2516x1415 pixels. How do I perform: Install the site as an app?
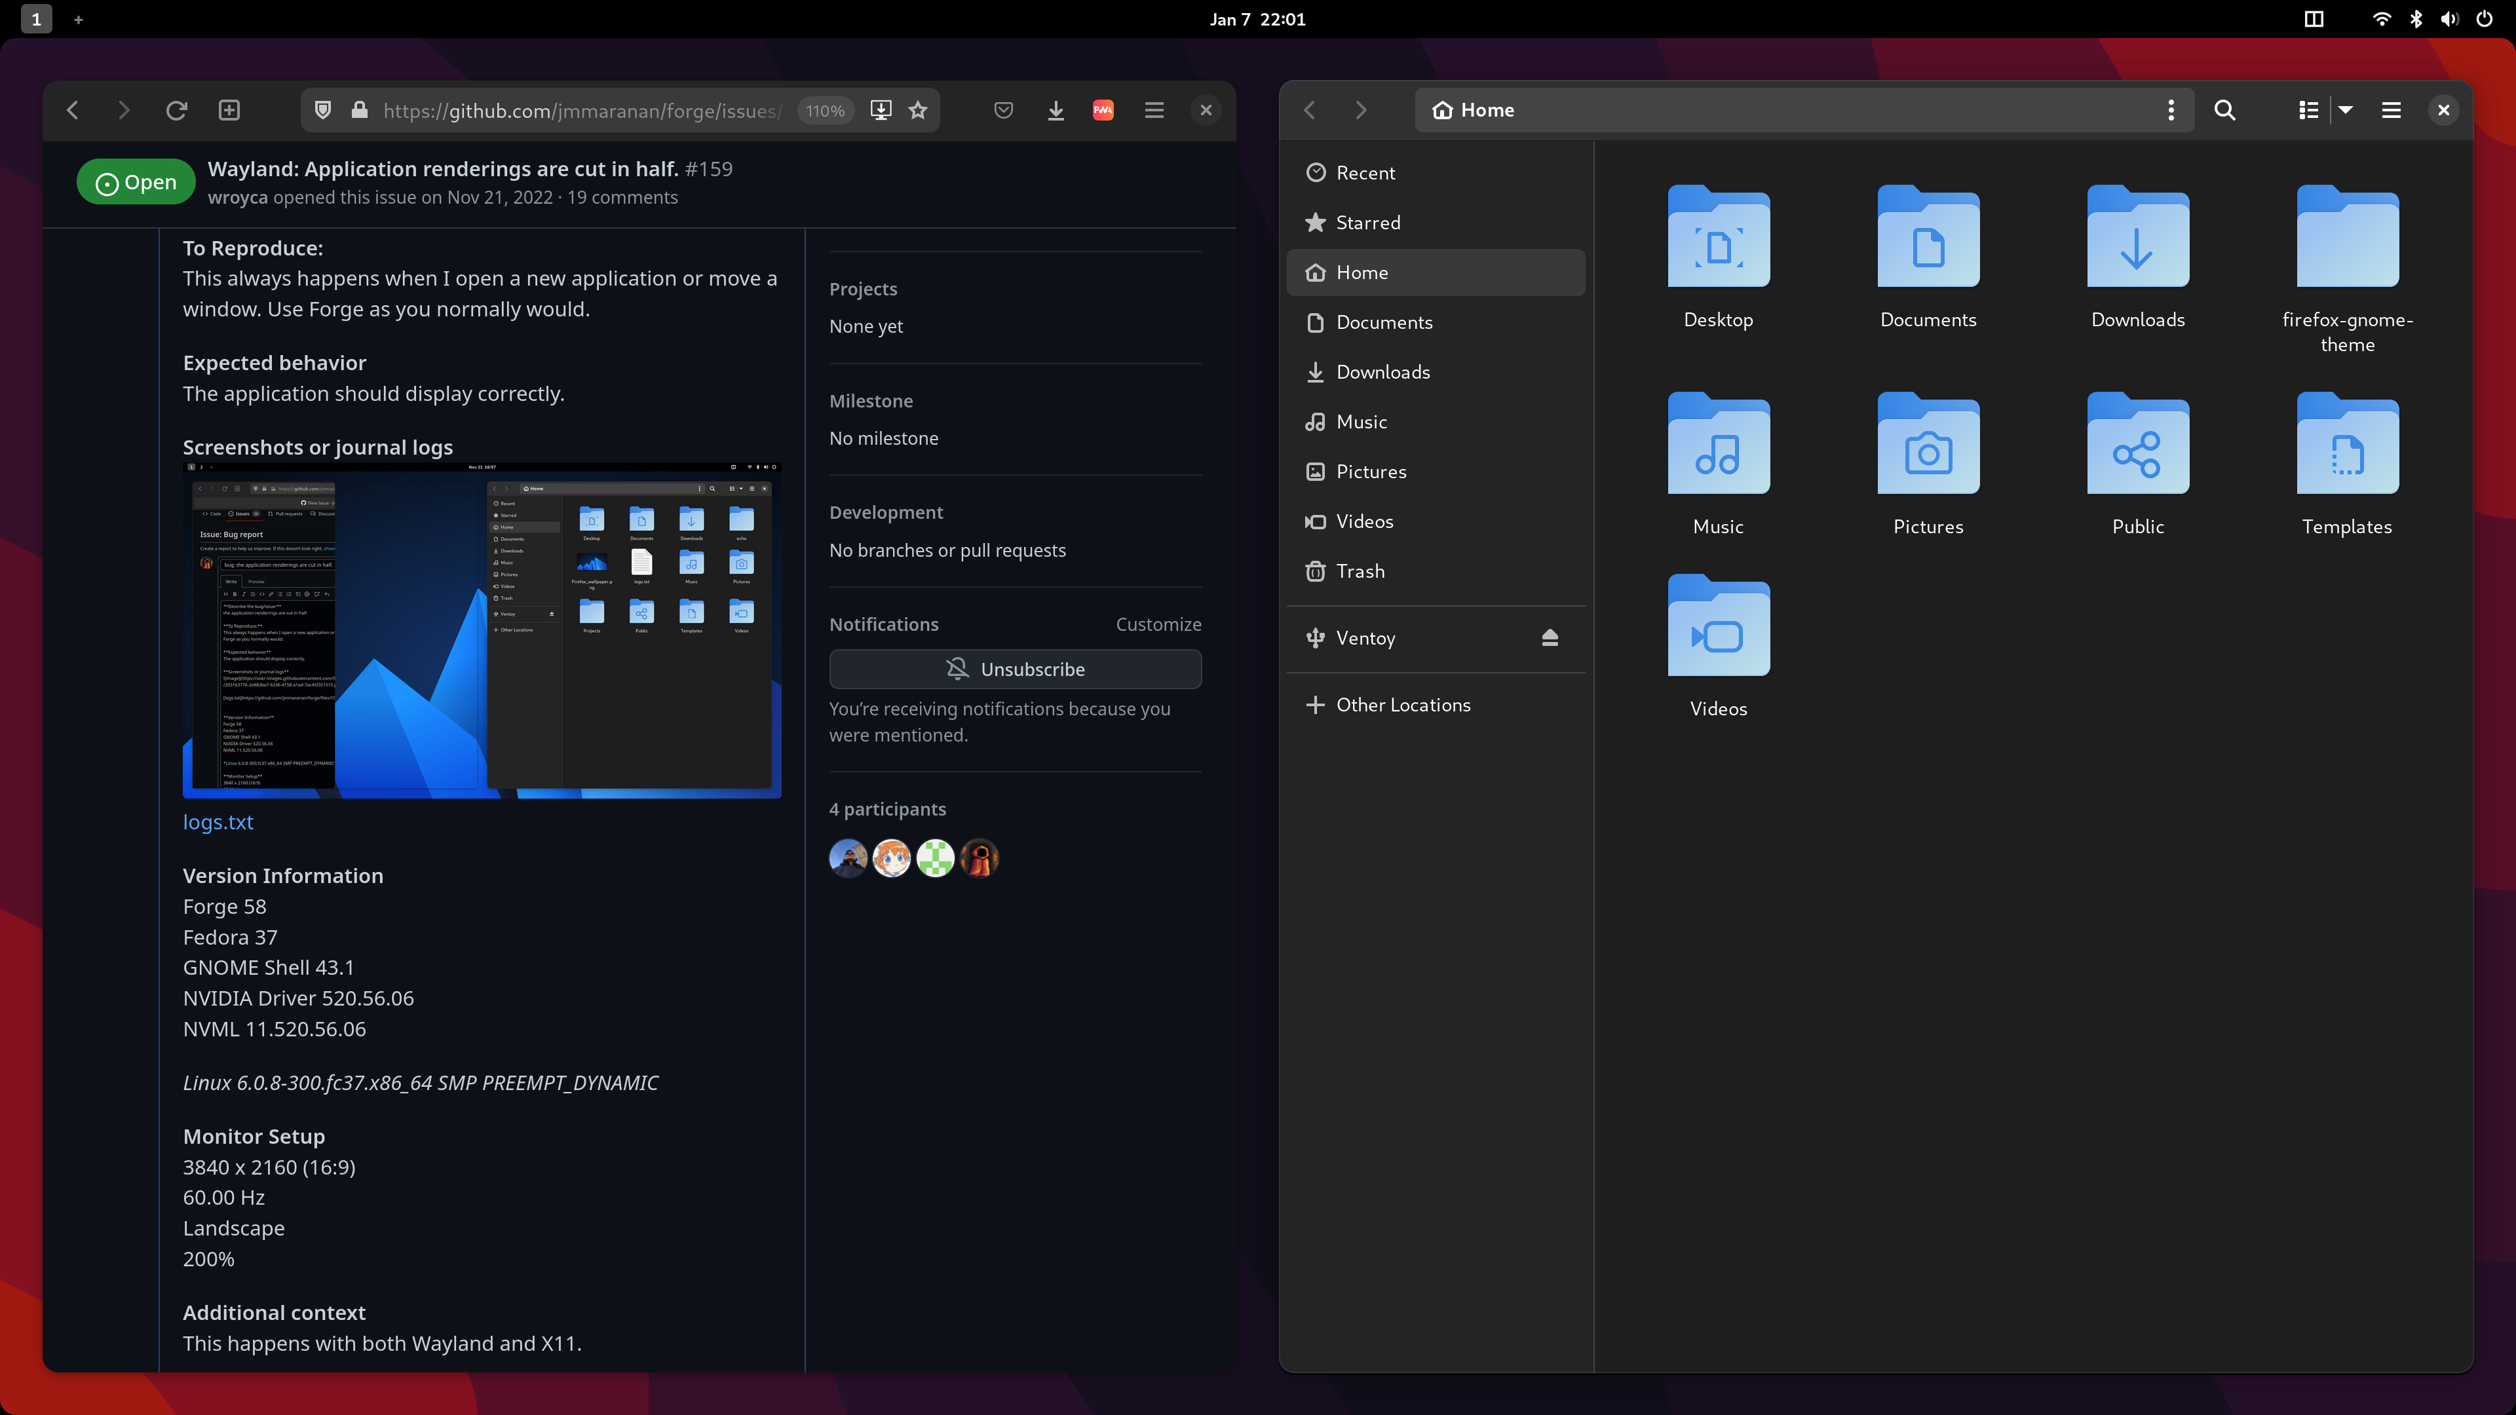(881, 110)
